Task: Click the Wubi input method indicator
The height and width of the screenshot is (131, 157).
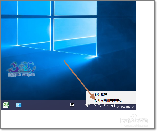Action: point(72,105)
